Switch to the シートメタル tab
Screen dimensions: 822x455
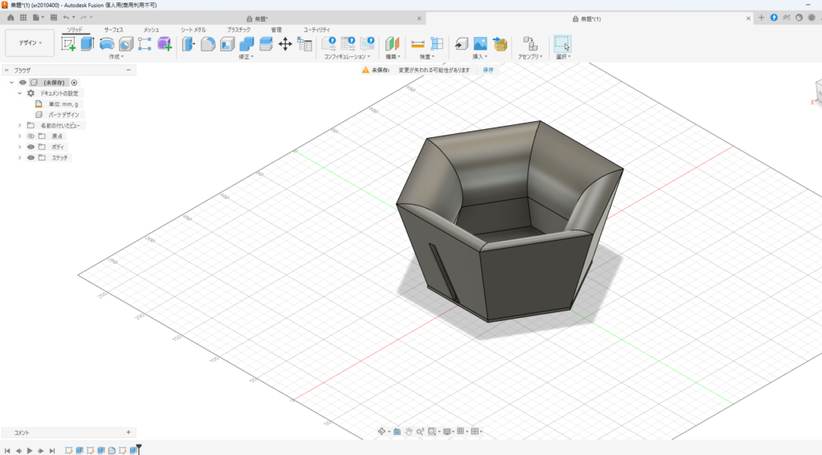tap(193, 30)
